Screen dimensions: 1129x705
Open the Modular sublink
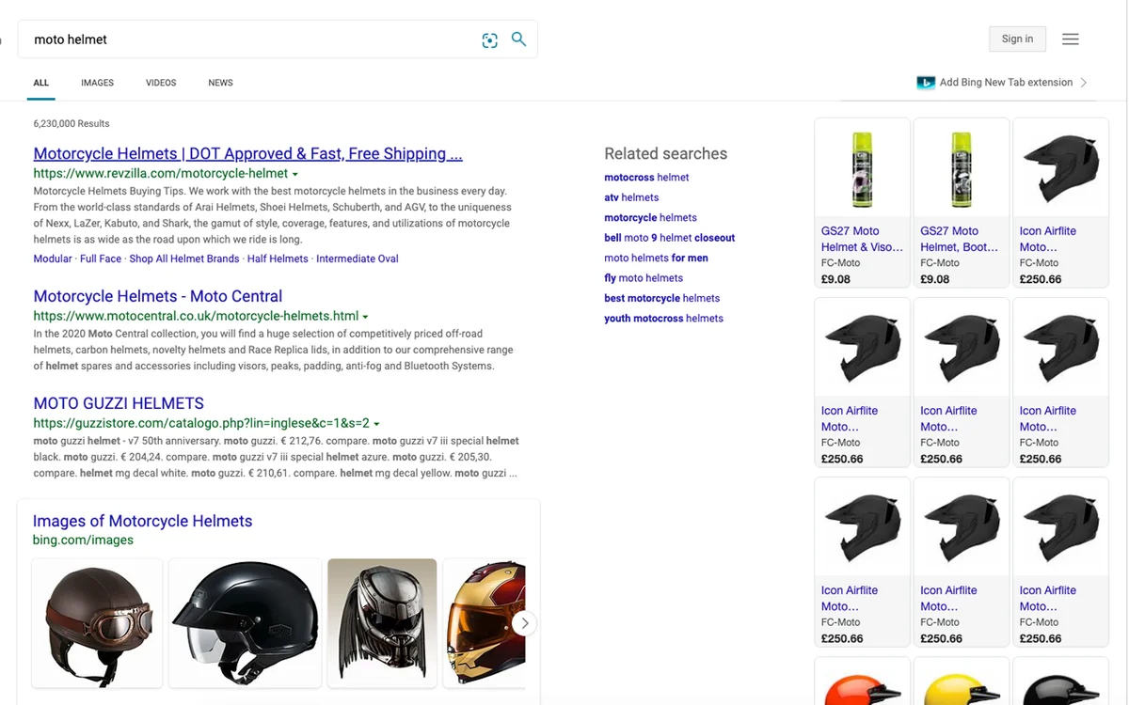click(x=53, y=258)
